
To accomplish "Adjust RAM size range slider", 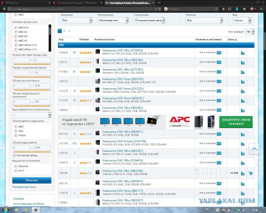I will (x=32, y=77).
